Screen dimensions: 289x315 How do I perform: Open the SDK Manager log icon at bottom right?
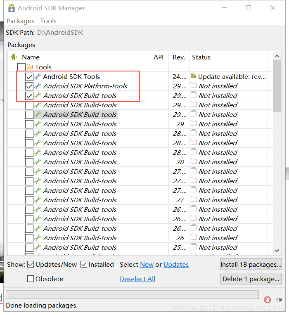tap(279, 300)
